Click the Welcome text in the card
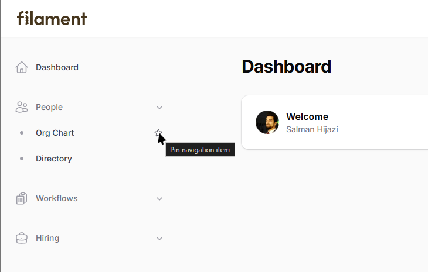Image resolution: width=428 pixels, height=272 pixels. 307,116
